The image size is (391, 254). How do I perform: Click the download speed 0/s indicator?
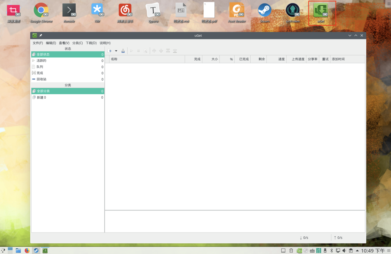click(304, 238)
